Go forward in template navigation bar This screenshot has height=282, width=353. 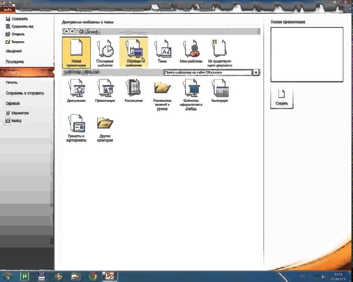click(72, 31)
